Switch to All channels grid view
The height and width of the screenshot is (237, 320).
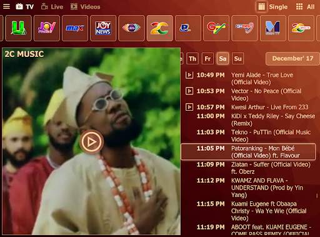pyautogui.click(x=306, y=7)
